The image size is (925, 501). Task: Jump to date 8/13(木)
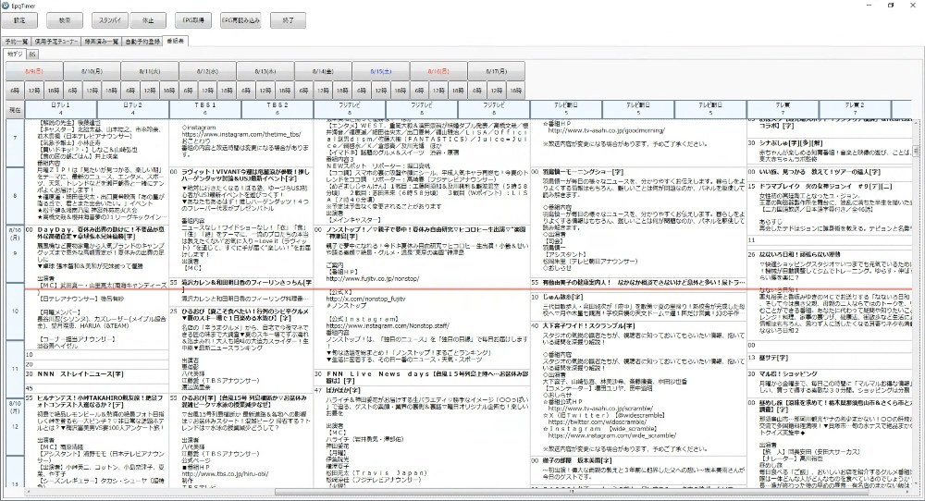coord(265,71)
